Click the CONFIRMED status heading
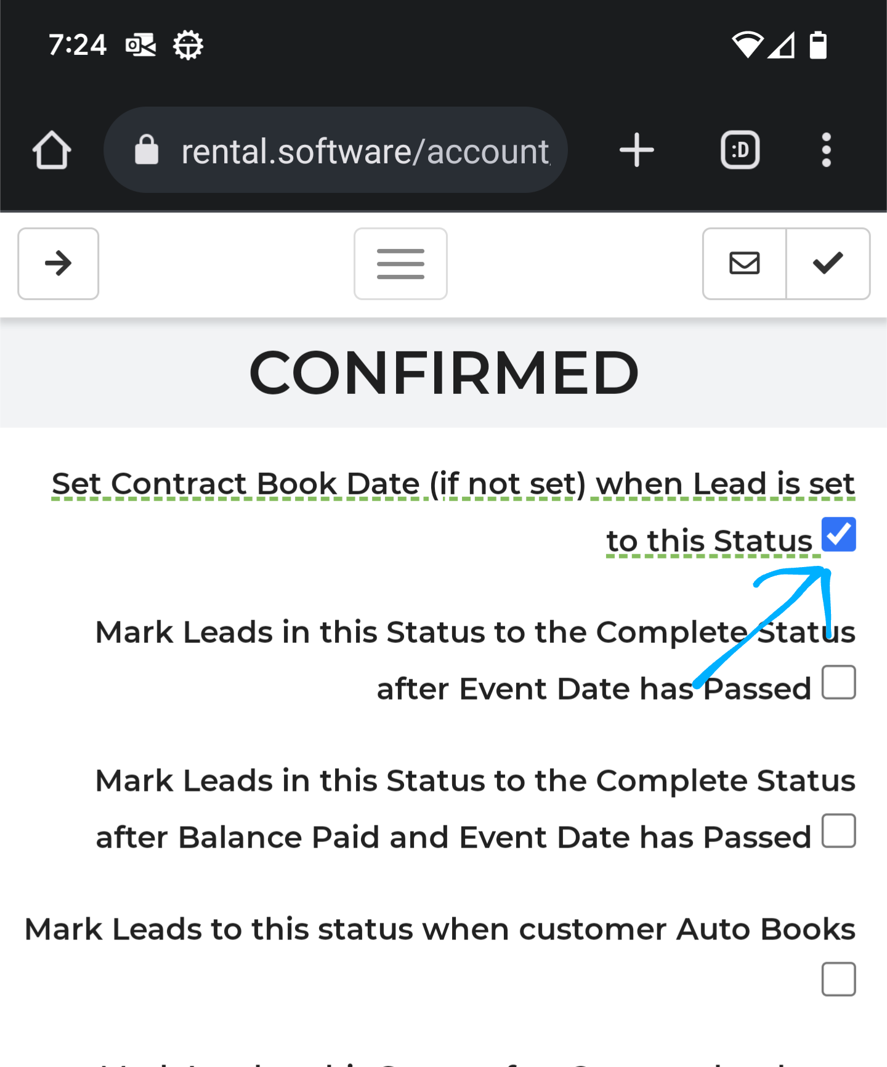Viewport: 887px width, 1067px height. (x=443, y=373)
